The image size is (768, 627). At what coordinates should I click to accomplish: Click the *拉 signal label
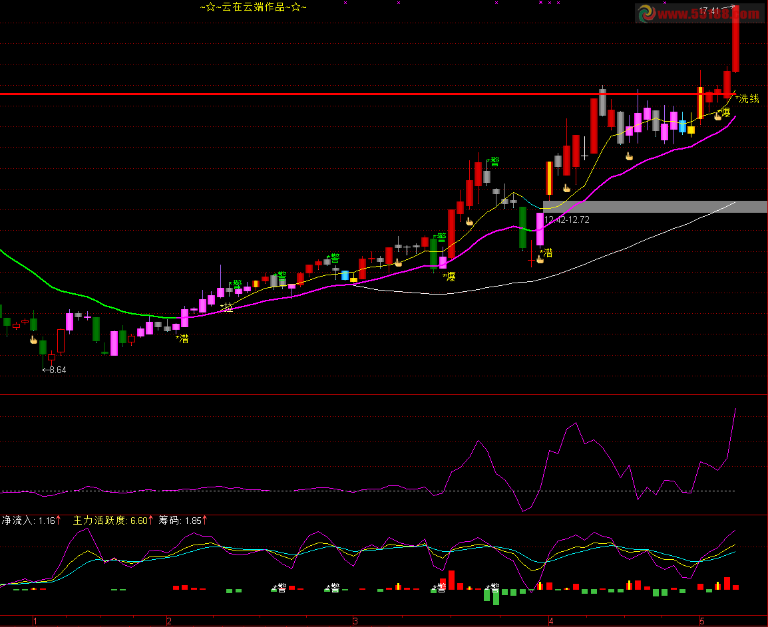click(x=226, y=307)
